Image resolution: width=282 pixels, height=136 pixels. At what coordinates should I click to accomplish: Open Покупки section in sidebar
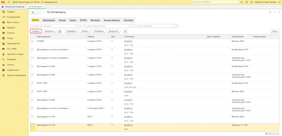(x=11, y=33)
